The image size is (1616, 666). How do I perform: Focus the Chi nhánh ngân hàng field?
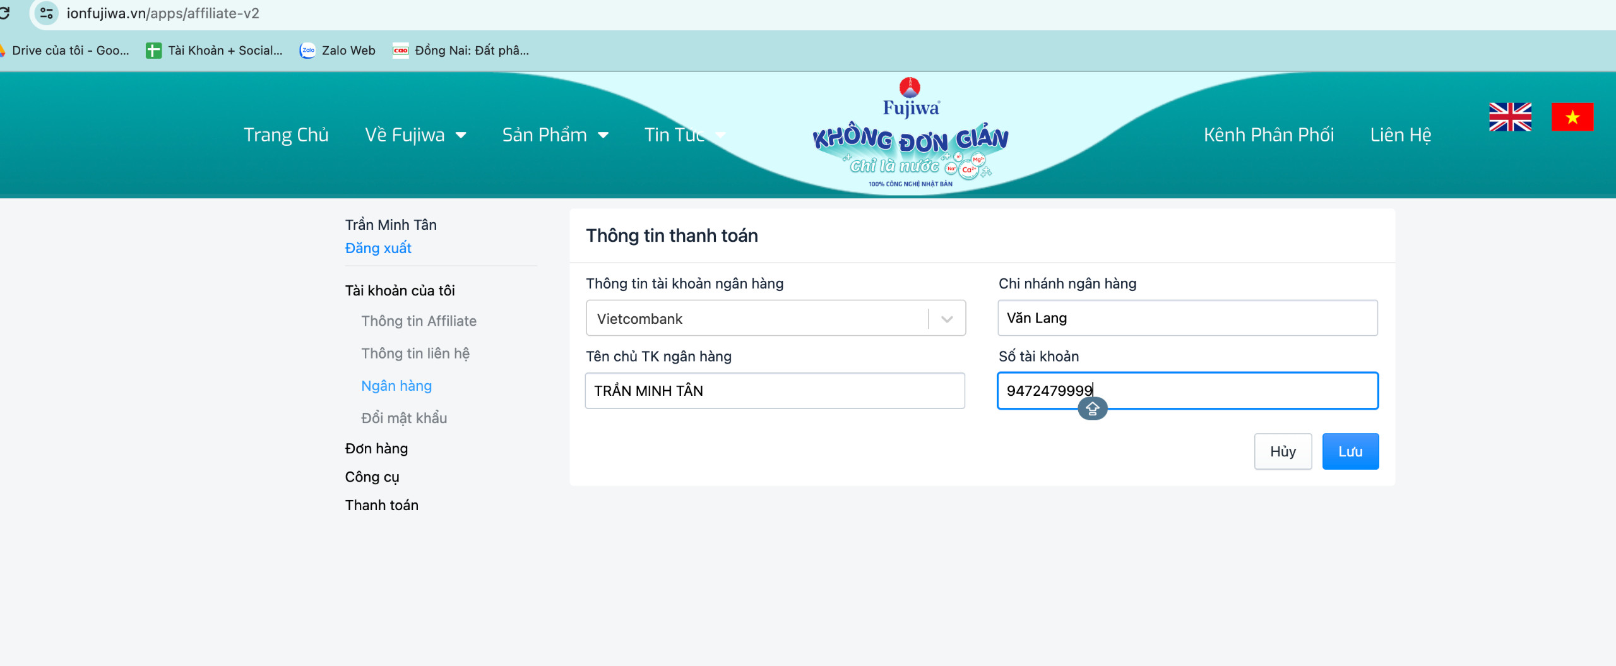point(1187,318)
